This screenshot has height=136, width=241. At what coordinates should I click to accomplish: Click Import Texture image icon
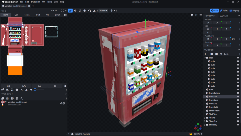coord(7,98)
